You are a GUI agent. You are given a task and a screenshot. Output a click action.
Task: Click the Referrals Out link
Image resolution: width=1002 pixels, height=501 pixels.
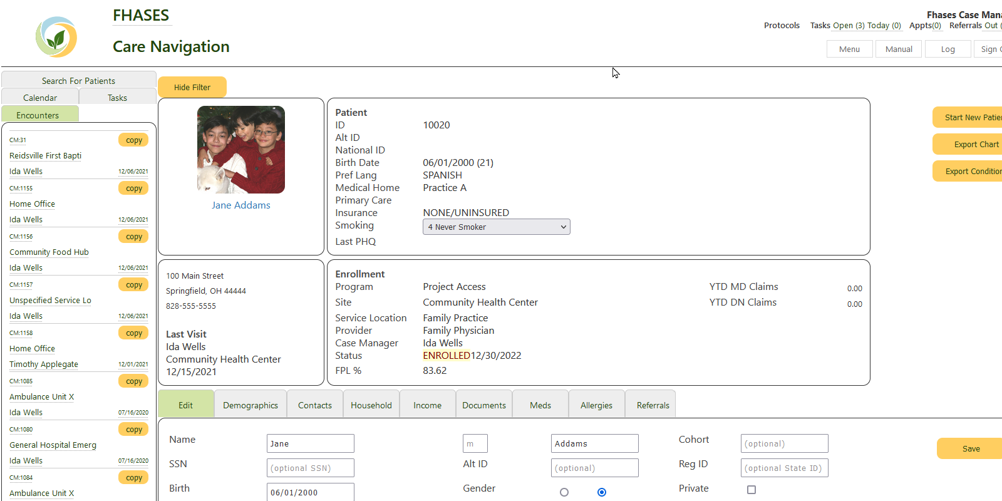(x=975, y=26)
